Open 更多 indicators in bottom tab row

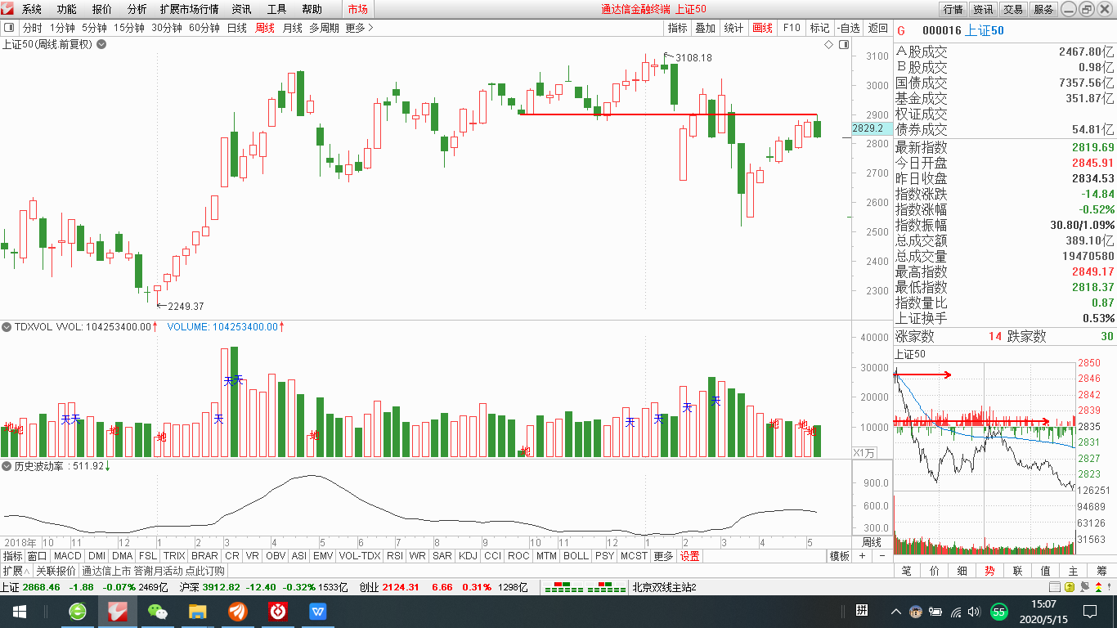[663, 556]
